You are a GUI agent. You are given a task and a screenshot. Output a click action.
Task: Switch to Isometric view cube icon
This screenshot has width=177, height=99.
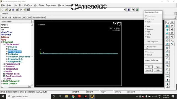(x=167, y=26)
